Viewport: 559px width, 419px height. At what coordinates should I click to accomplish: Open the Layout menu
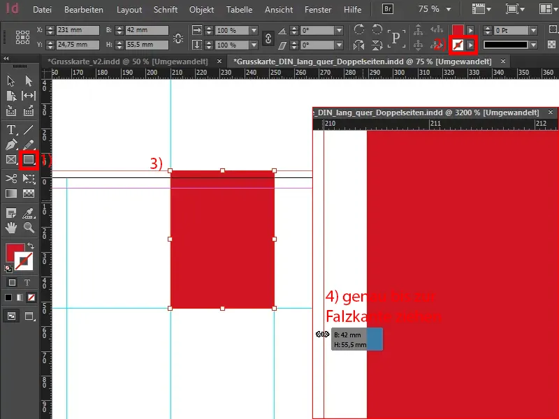coord(129,10)
